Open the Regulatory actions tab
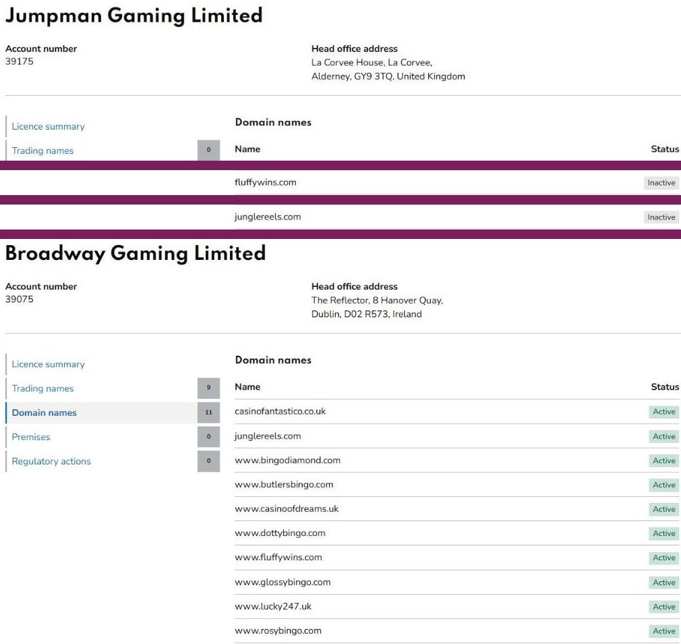The width and height of the screenshot is (681, 644). coord(51,461)
